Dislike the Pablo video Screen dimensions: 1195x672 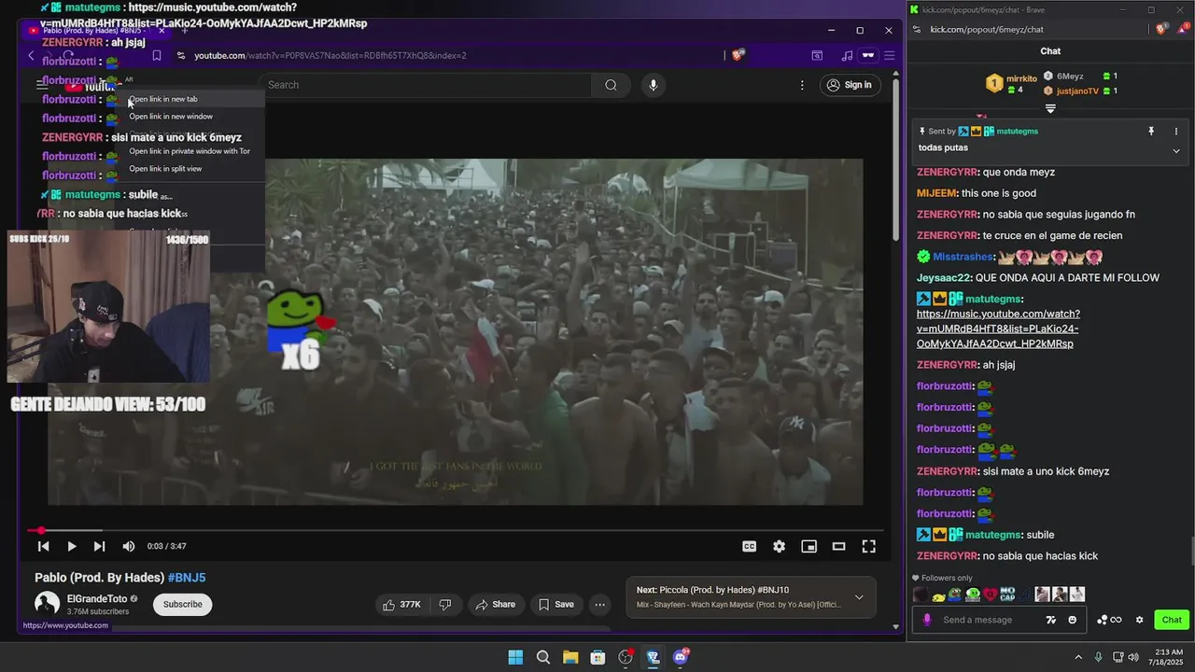[444, 605]
